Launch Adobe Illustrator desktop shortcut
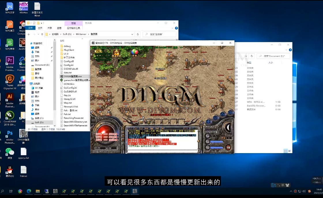 click(x=10, y=100)
